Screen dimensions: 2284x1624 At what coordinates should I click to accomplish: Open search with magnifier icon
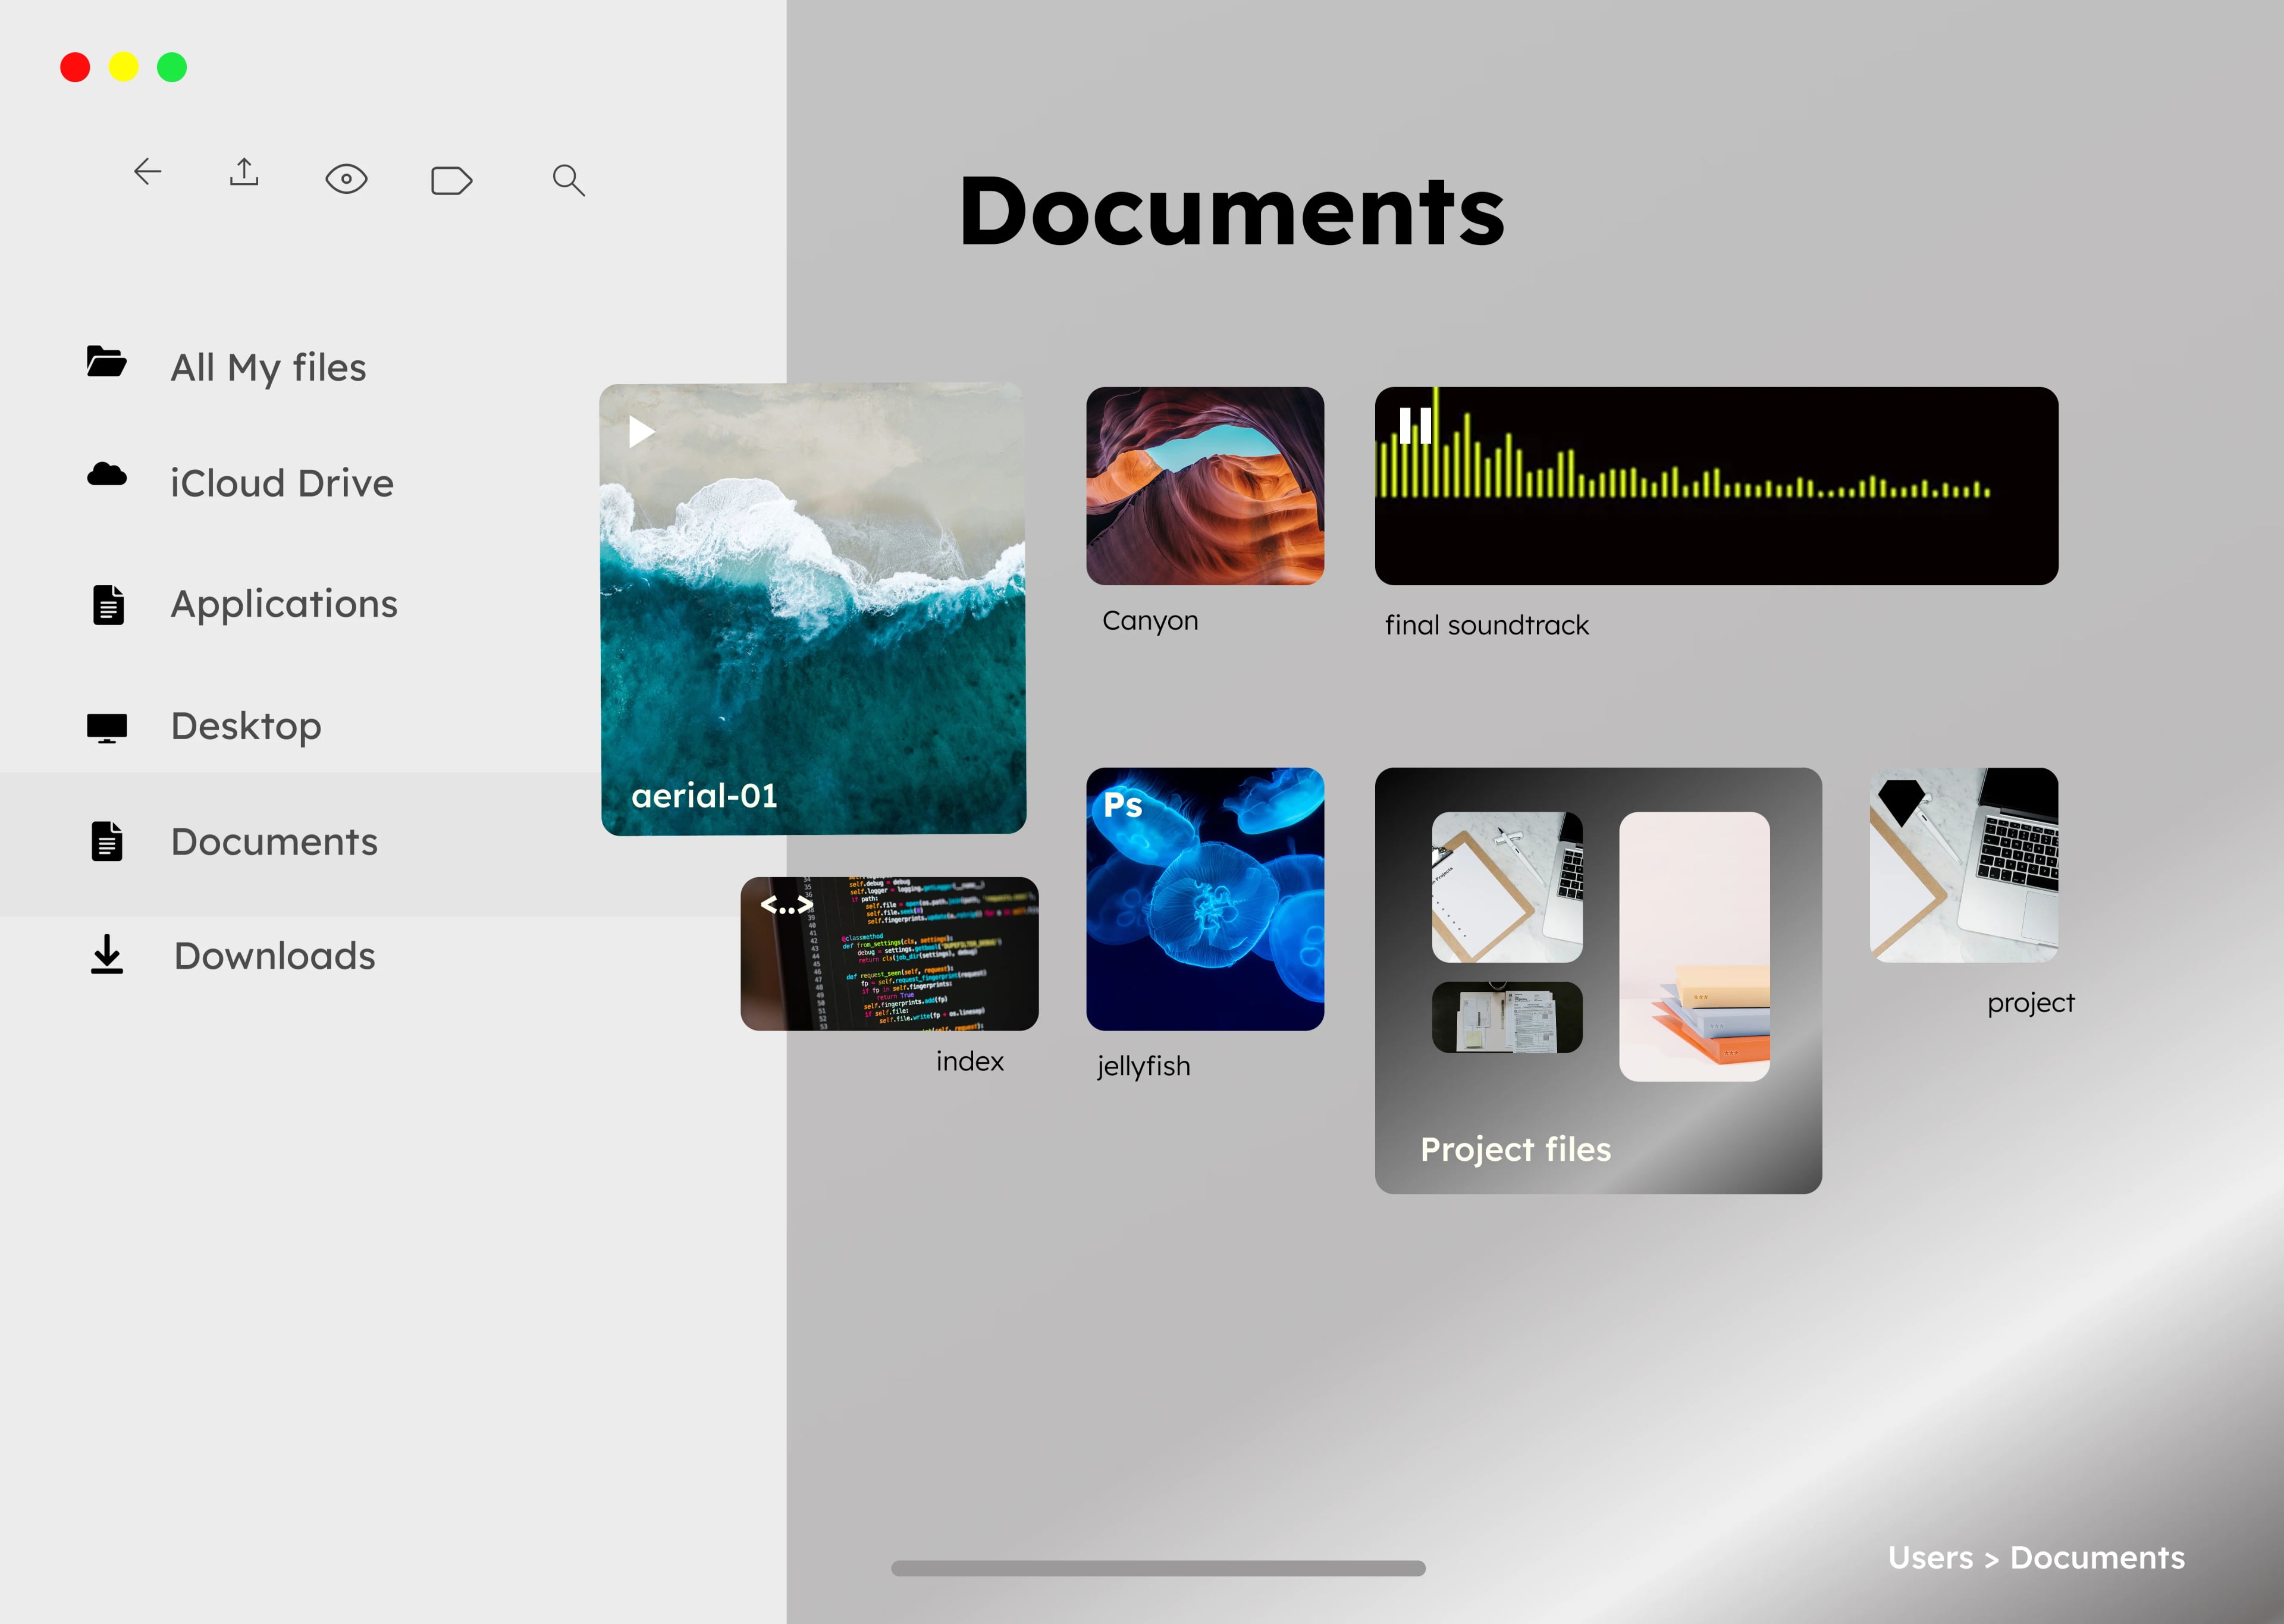click(568, 180)
